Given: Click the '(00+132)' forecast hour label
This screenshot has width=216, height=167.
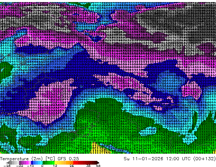Looking at the screenshot, I should pyautogui.click(x=204, y=159).
